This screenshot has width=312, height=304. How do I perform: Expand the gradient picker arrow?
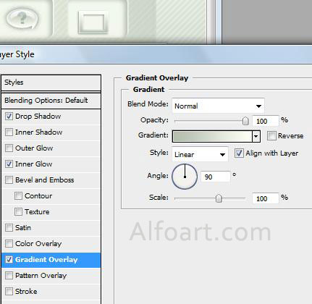[x=256, y=137]
